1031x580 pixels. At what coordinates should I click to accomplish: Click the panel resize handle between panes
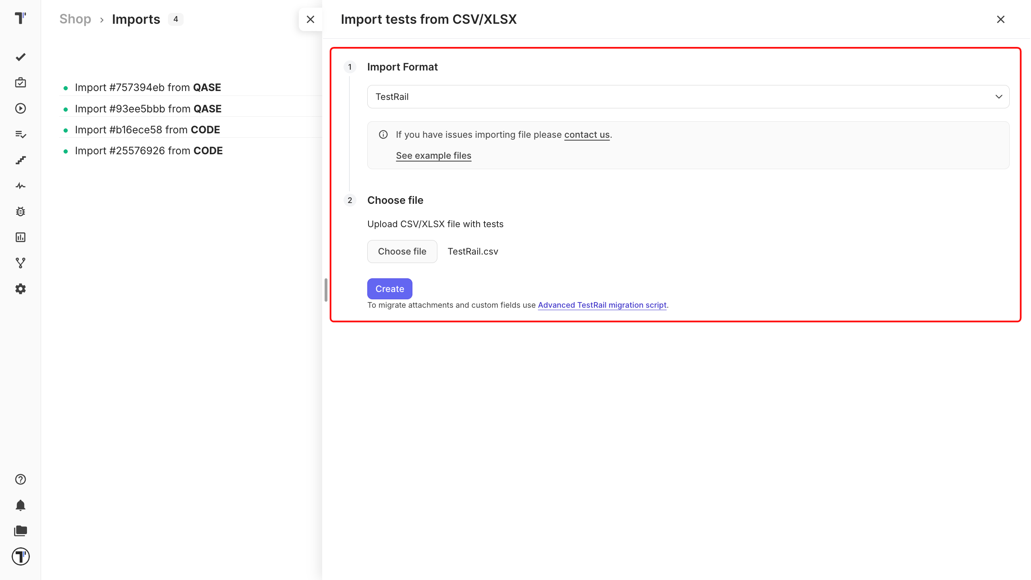[326, 290]
